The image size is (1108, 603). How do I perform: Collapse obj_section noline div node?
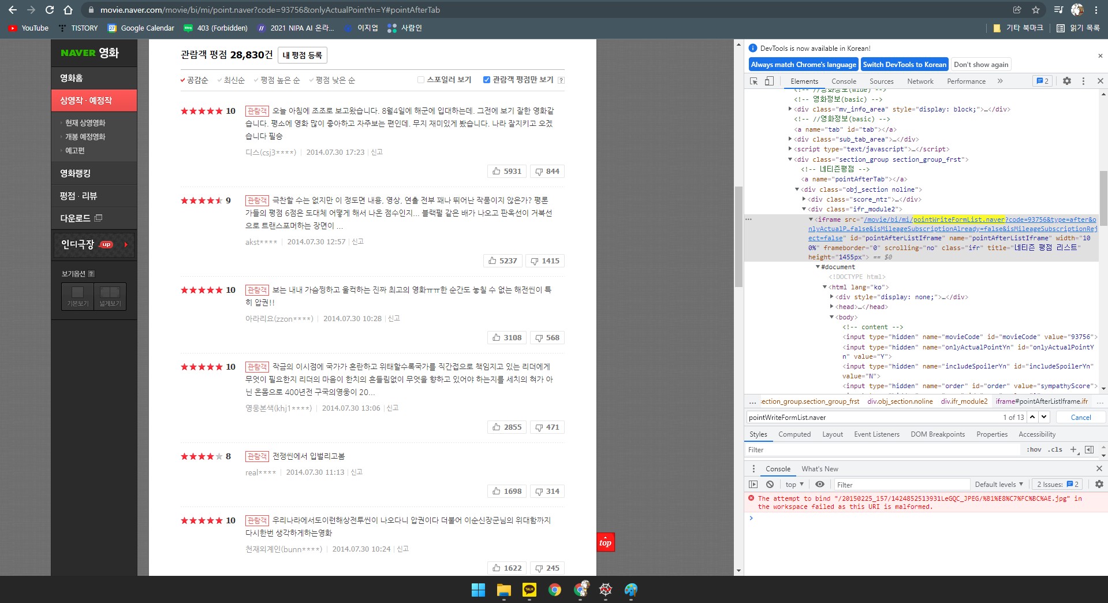[797, 189]
